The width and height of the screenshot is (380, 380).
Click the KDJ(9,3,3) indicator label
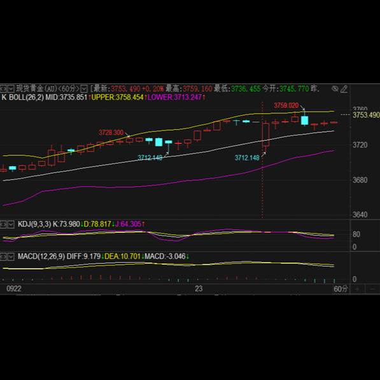point(34,224)
